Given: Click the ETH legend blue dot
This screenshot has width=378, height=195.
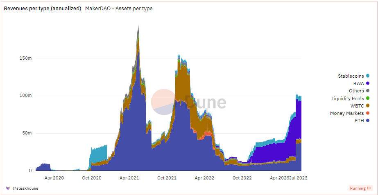Looking at the screenshot, I should coord(368,121).
